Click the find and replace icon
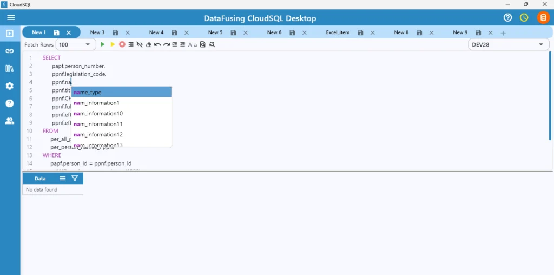 pos(212,44)
